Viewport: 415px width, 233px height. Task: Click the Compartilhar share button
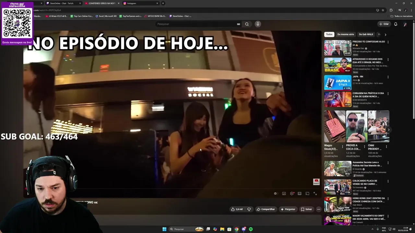point(266,209)
